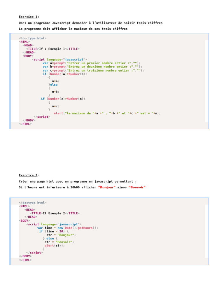224x299 pixels.
Task: Click the red word "Bonsoir" in exercise description
Action: click(x=137, y=187)
